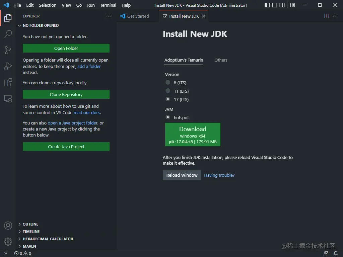The height and width of the screenshot is (257, 343).
Task: Open the Run and Debug view icon
Action: click(8, 66)
